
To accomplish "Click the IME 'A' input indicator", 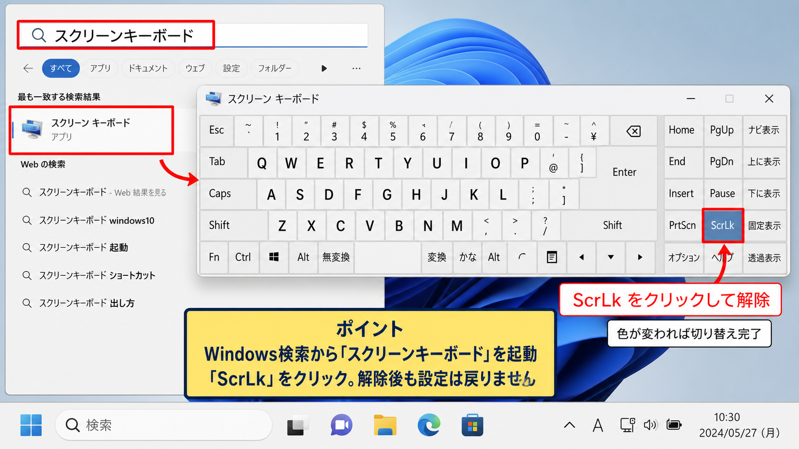I will pyautogui.click(x=598, y=425).
